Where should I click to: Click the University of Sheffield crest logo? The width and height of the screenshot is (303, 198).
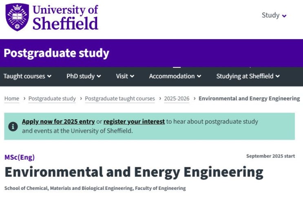point(17,17)
